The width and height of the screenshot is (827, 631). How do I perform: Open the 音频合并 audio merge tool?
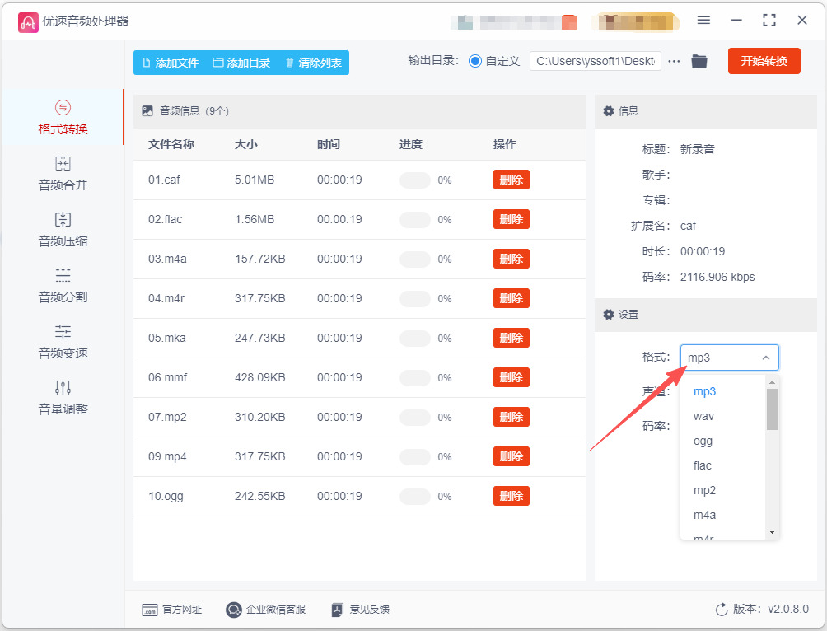pos(63,174)
